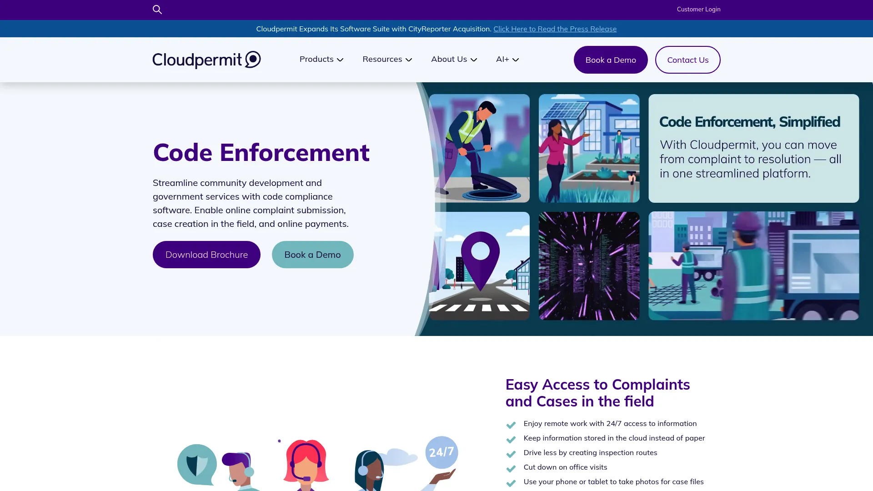Open the search magnifier icon

(x=157, y=10)
